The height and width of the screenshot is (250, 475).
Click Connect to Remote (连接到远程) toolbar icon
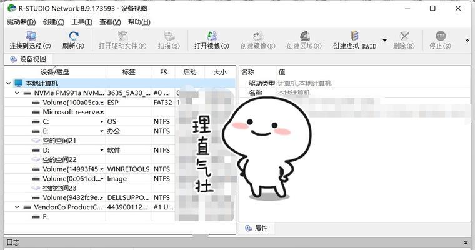pyautogui.click(x=31, y=36)
